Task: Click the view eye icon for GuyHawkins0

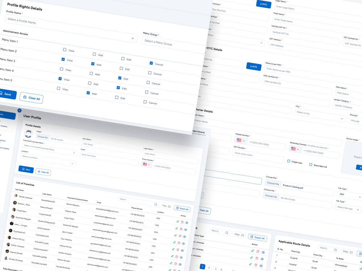Action: 181,257
